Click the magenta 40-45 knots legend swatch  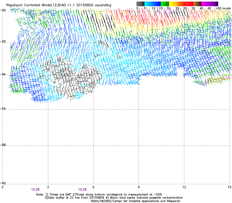click(206, 4)
